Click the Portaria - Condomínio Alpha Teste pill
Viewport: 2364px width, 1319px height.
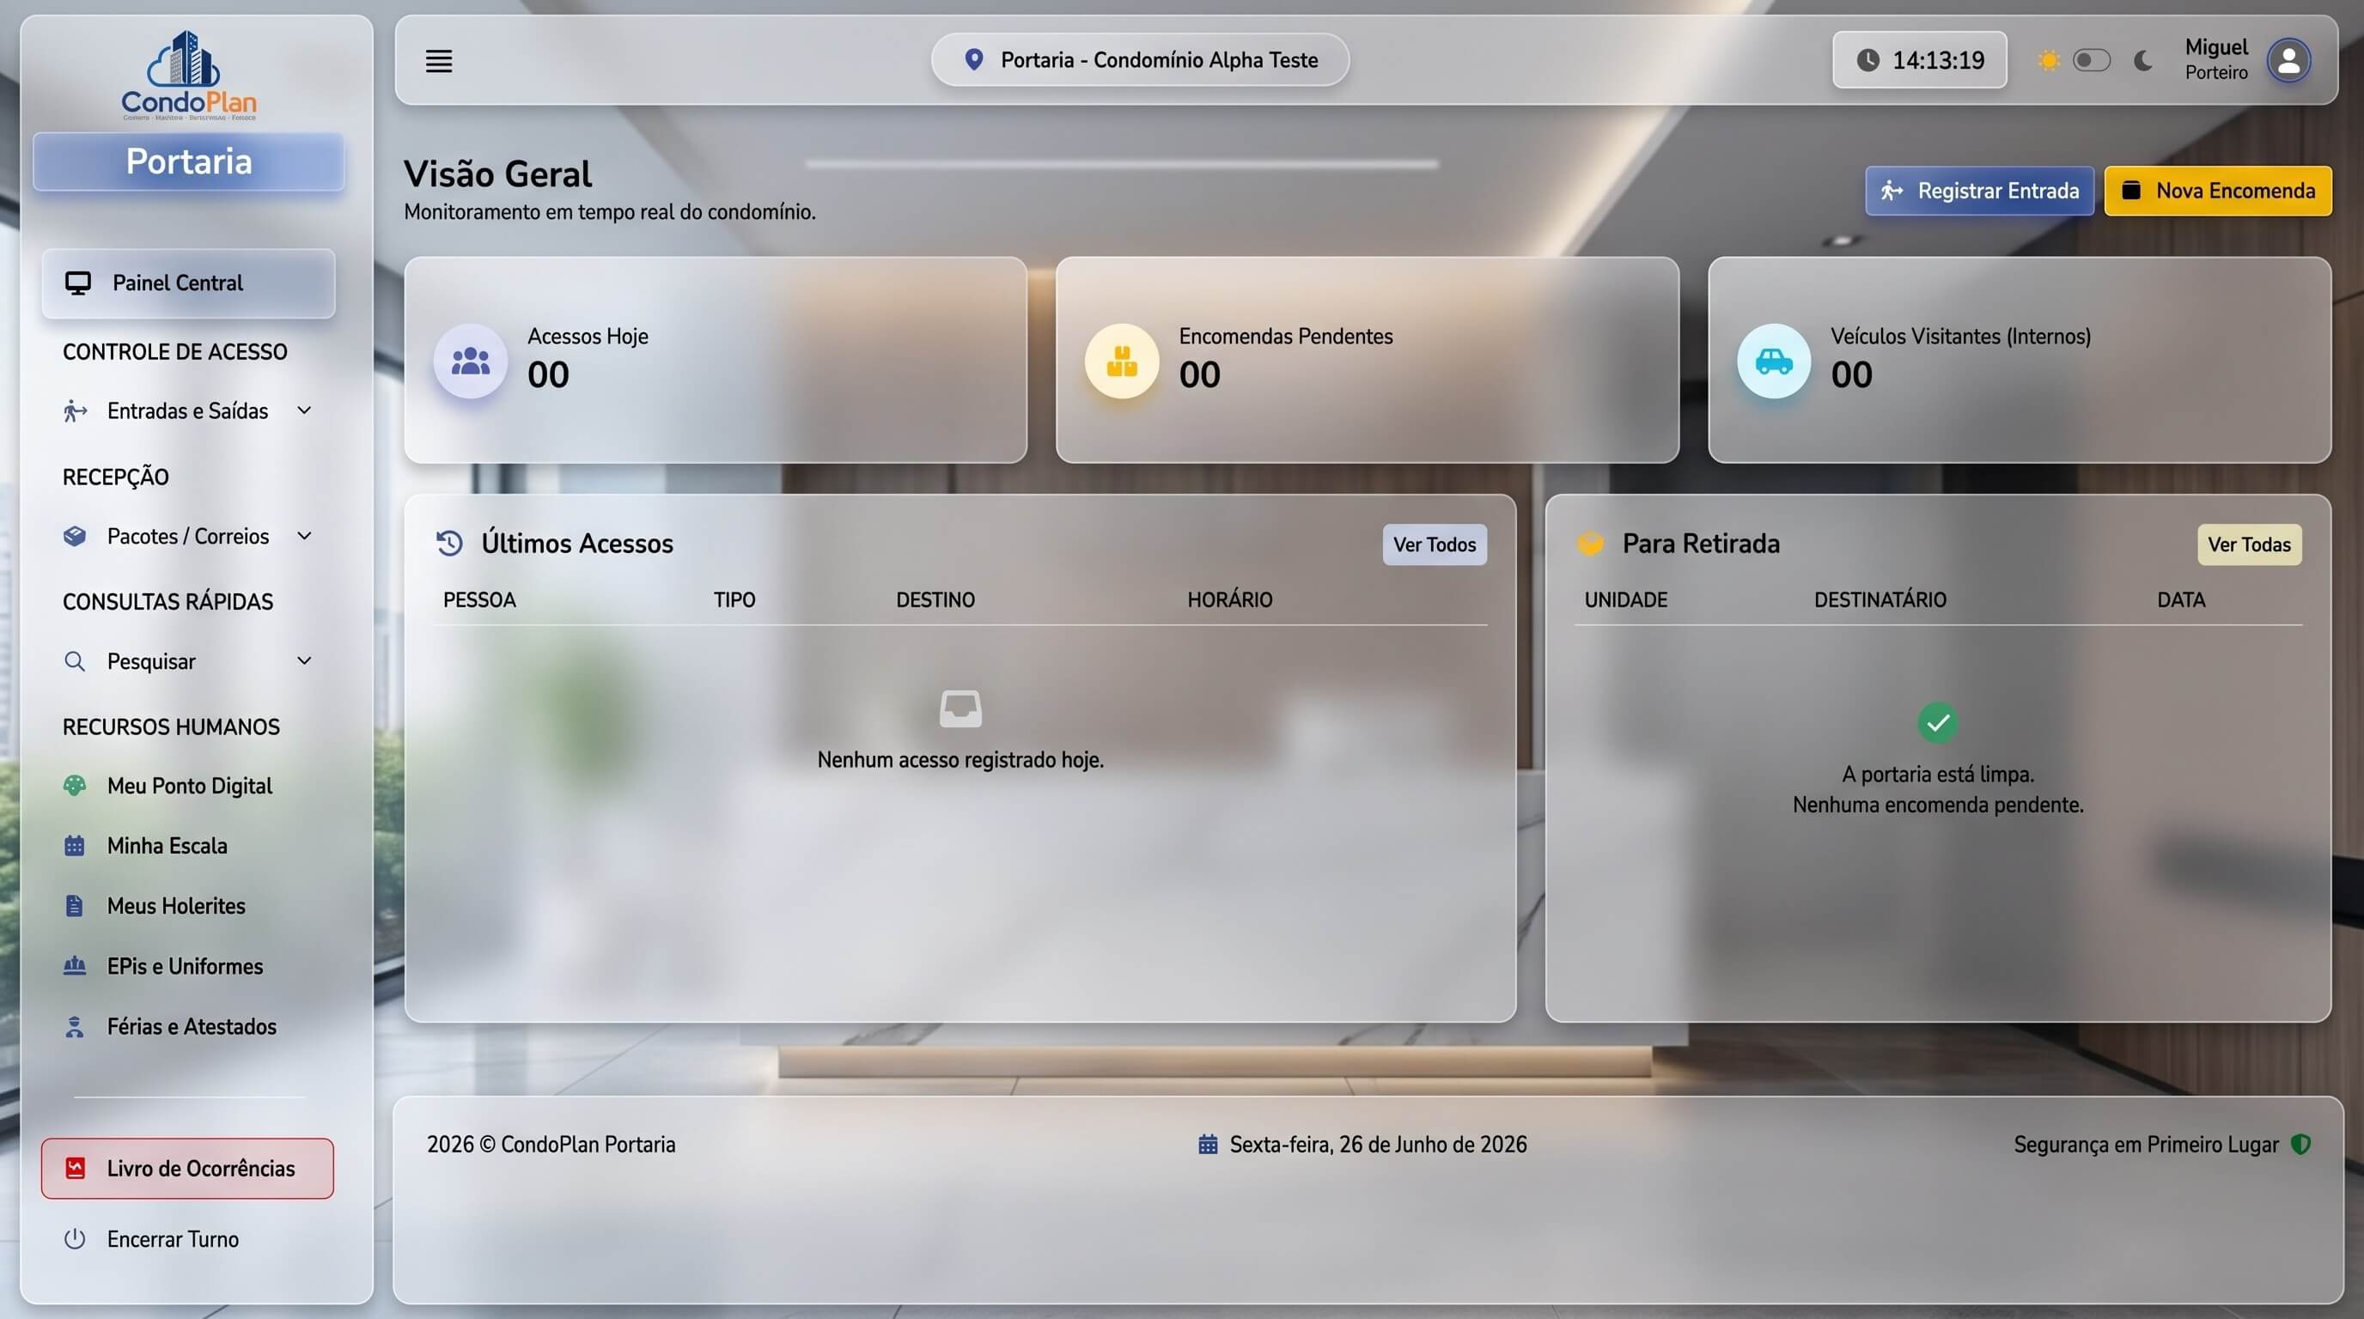tap(1140, 59)
